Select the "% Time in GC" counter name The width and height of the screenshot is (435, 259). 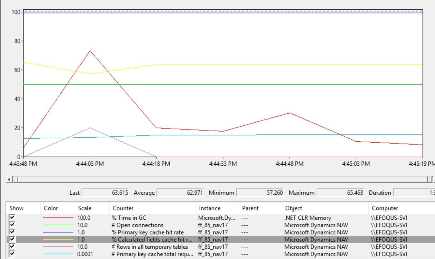pos(129,218)
